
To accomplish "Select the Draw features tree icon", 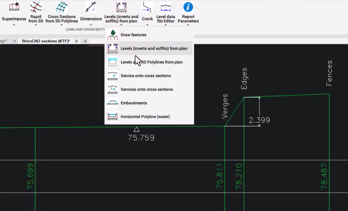I will [x=112, y=34].
